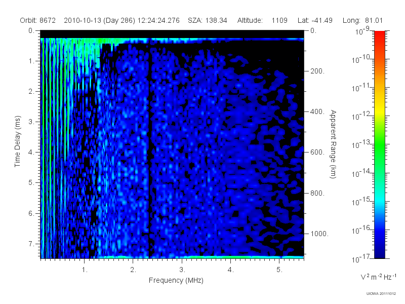The height and width of the screenshot is (304, 405).
Task: Click the red top of the color bar
Action: tap(379, 36)
